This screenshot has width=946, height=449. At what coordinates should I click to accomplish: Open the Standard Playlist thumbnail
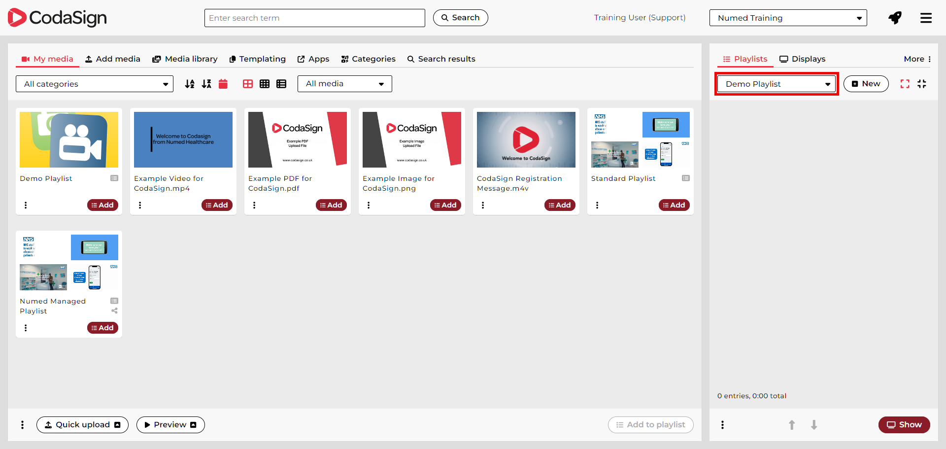(640, 140)
